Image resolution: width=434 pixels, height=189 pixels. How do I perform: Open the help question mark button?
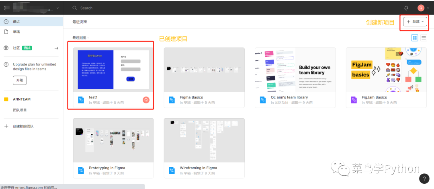pos(424,179)
